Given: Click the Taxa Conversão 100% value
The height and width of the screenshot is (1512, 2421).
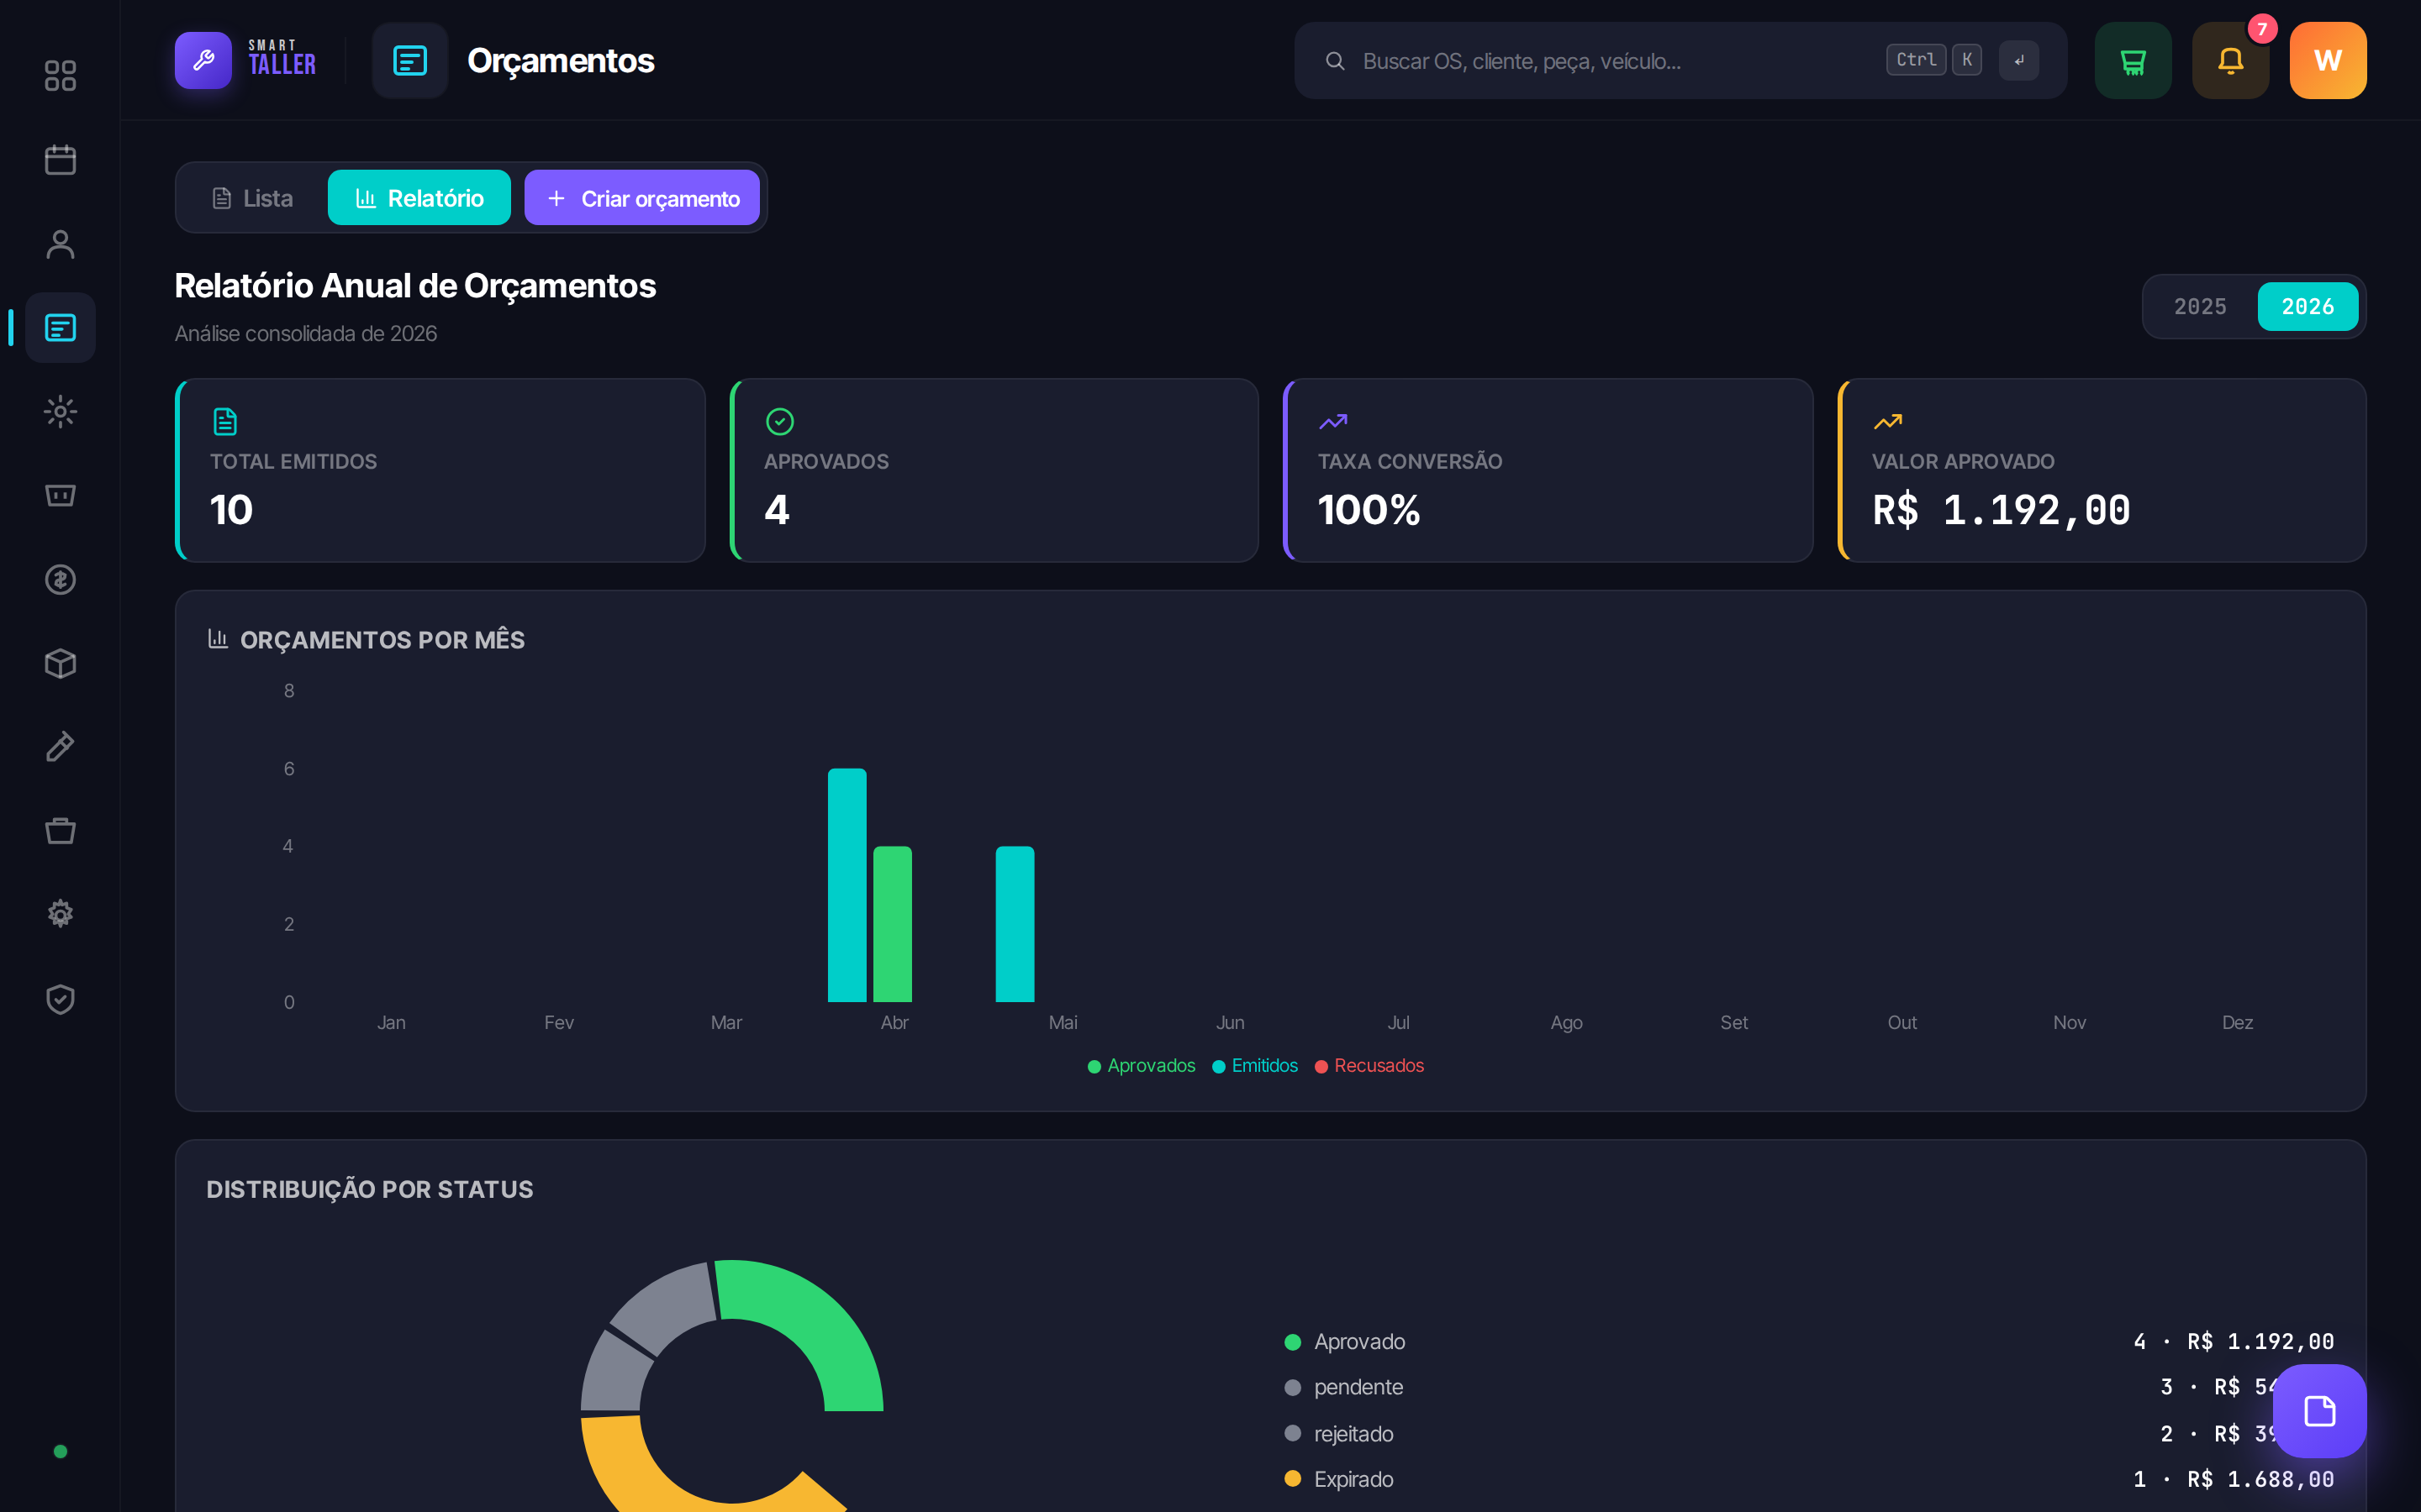Looking at the screenshot, I should pos(1369,510).
